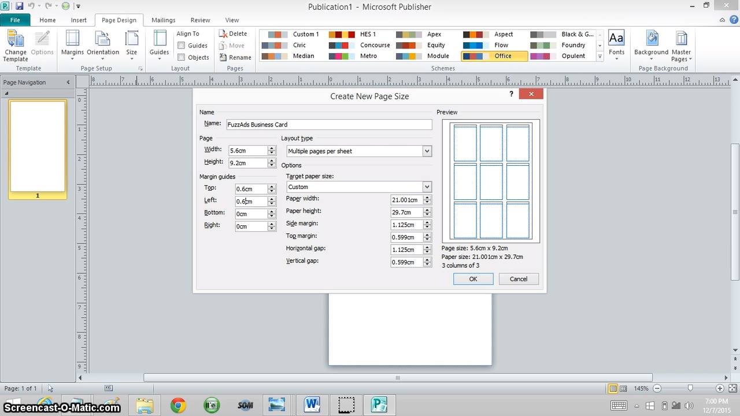Switch to the Review tab

pyautogui.click(x=201, y=20)
